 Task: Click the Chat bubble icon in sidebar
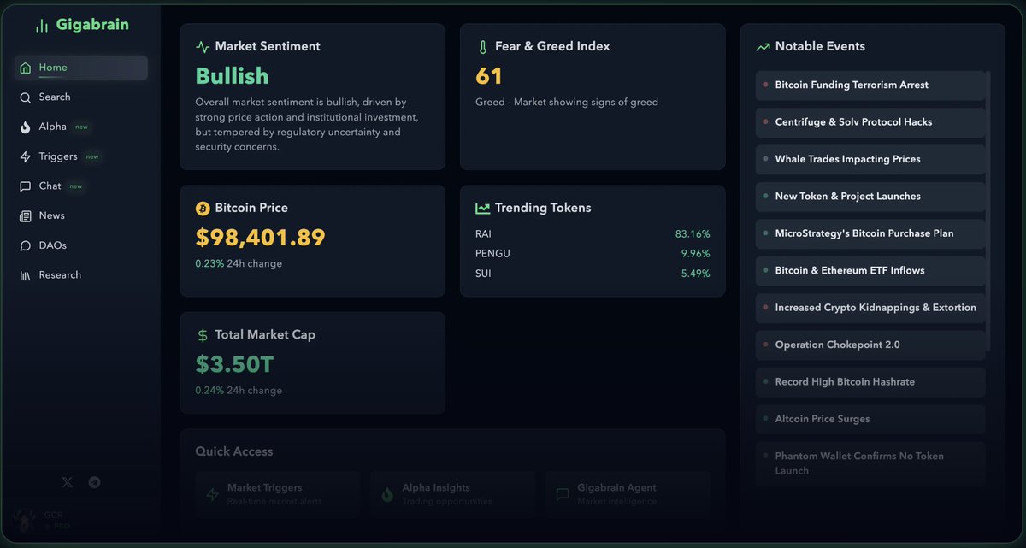click(x=26, y=186)
